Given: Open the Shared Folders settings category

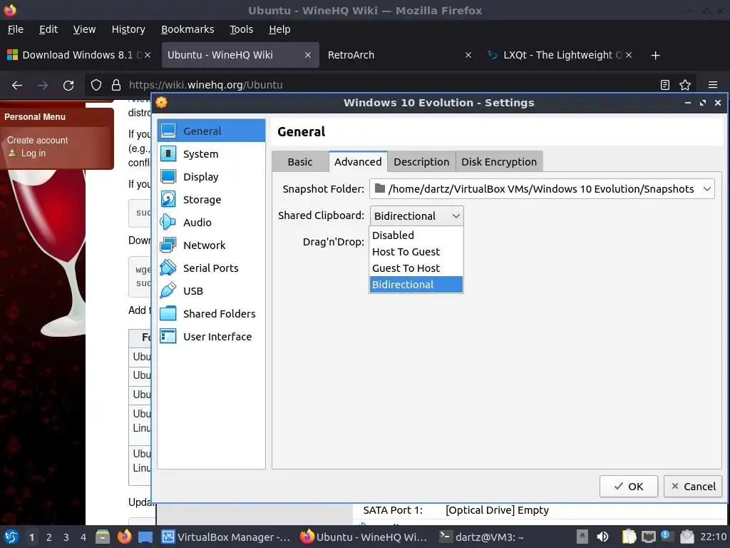Looking at the screenshot, I should [x=211, y=314].
